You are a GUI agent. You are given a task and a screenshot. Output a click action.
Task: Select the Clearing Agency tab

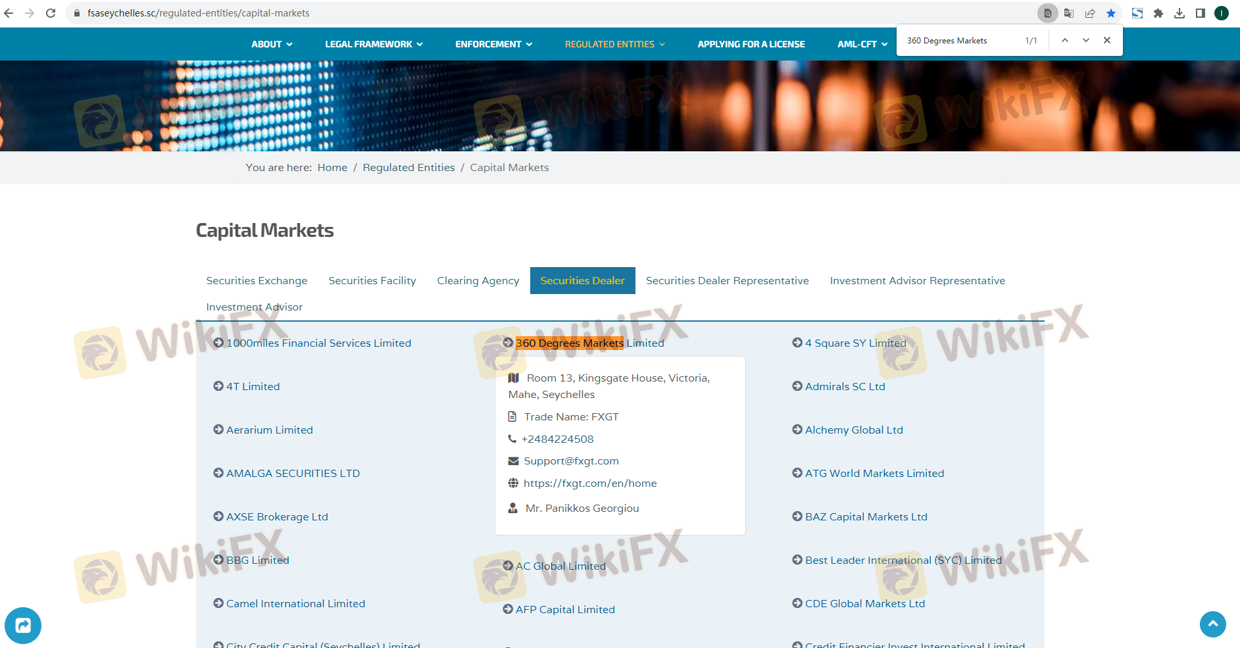point(478,281)
